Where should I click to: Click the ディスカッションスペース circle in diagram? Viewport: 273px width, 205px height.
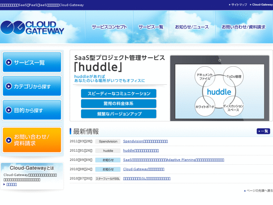(x=234, y=106)
